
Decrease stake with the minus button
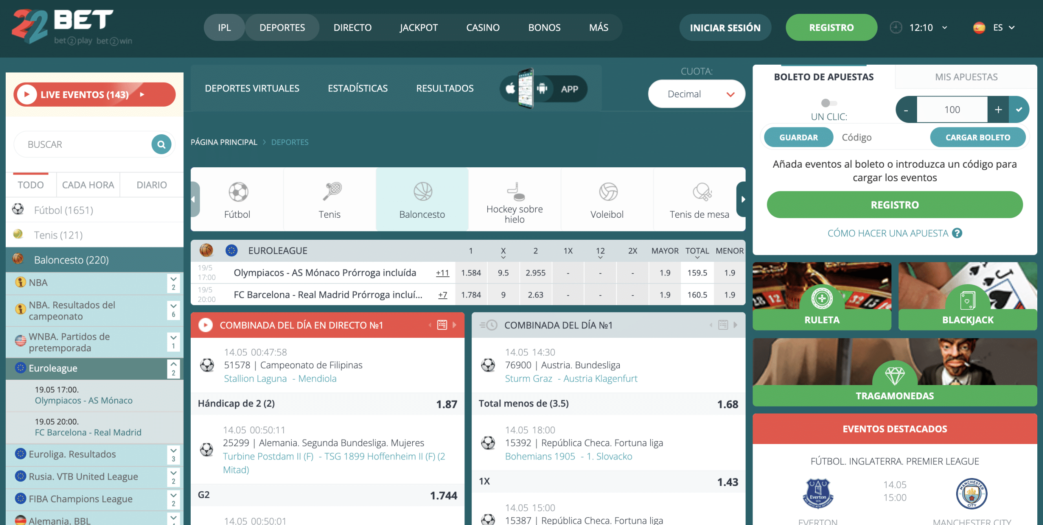point(906,109)
